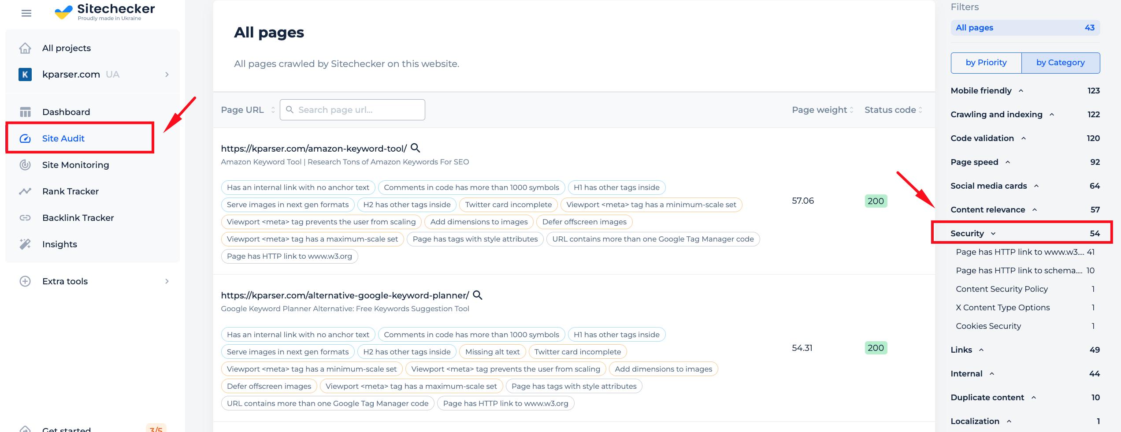Image resolution: width=1121 pixels, height=432 pixels.
Task: Open Insights in the sidebar
Action: [x=59, y=244]
